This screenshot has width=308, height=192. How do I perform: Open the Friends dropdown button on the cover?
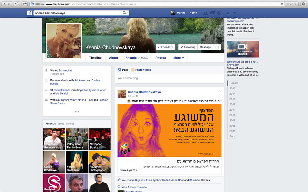coord(166,47)
